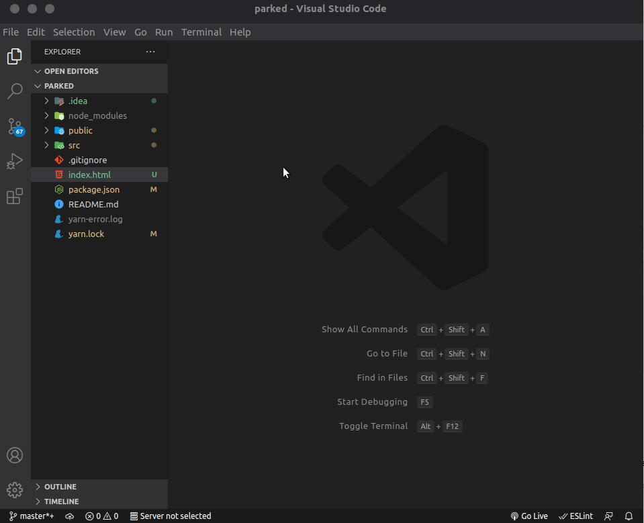Open the .gitignore file
Image resolution: width=644 pixels, height=523 pixels.
(99, 160)
